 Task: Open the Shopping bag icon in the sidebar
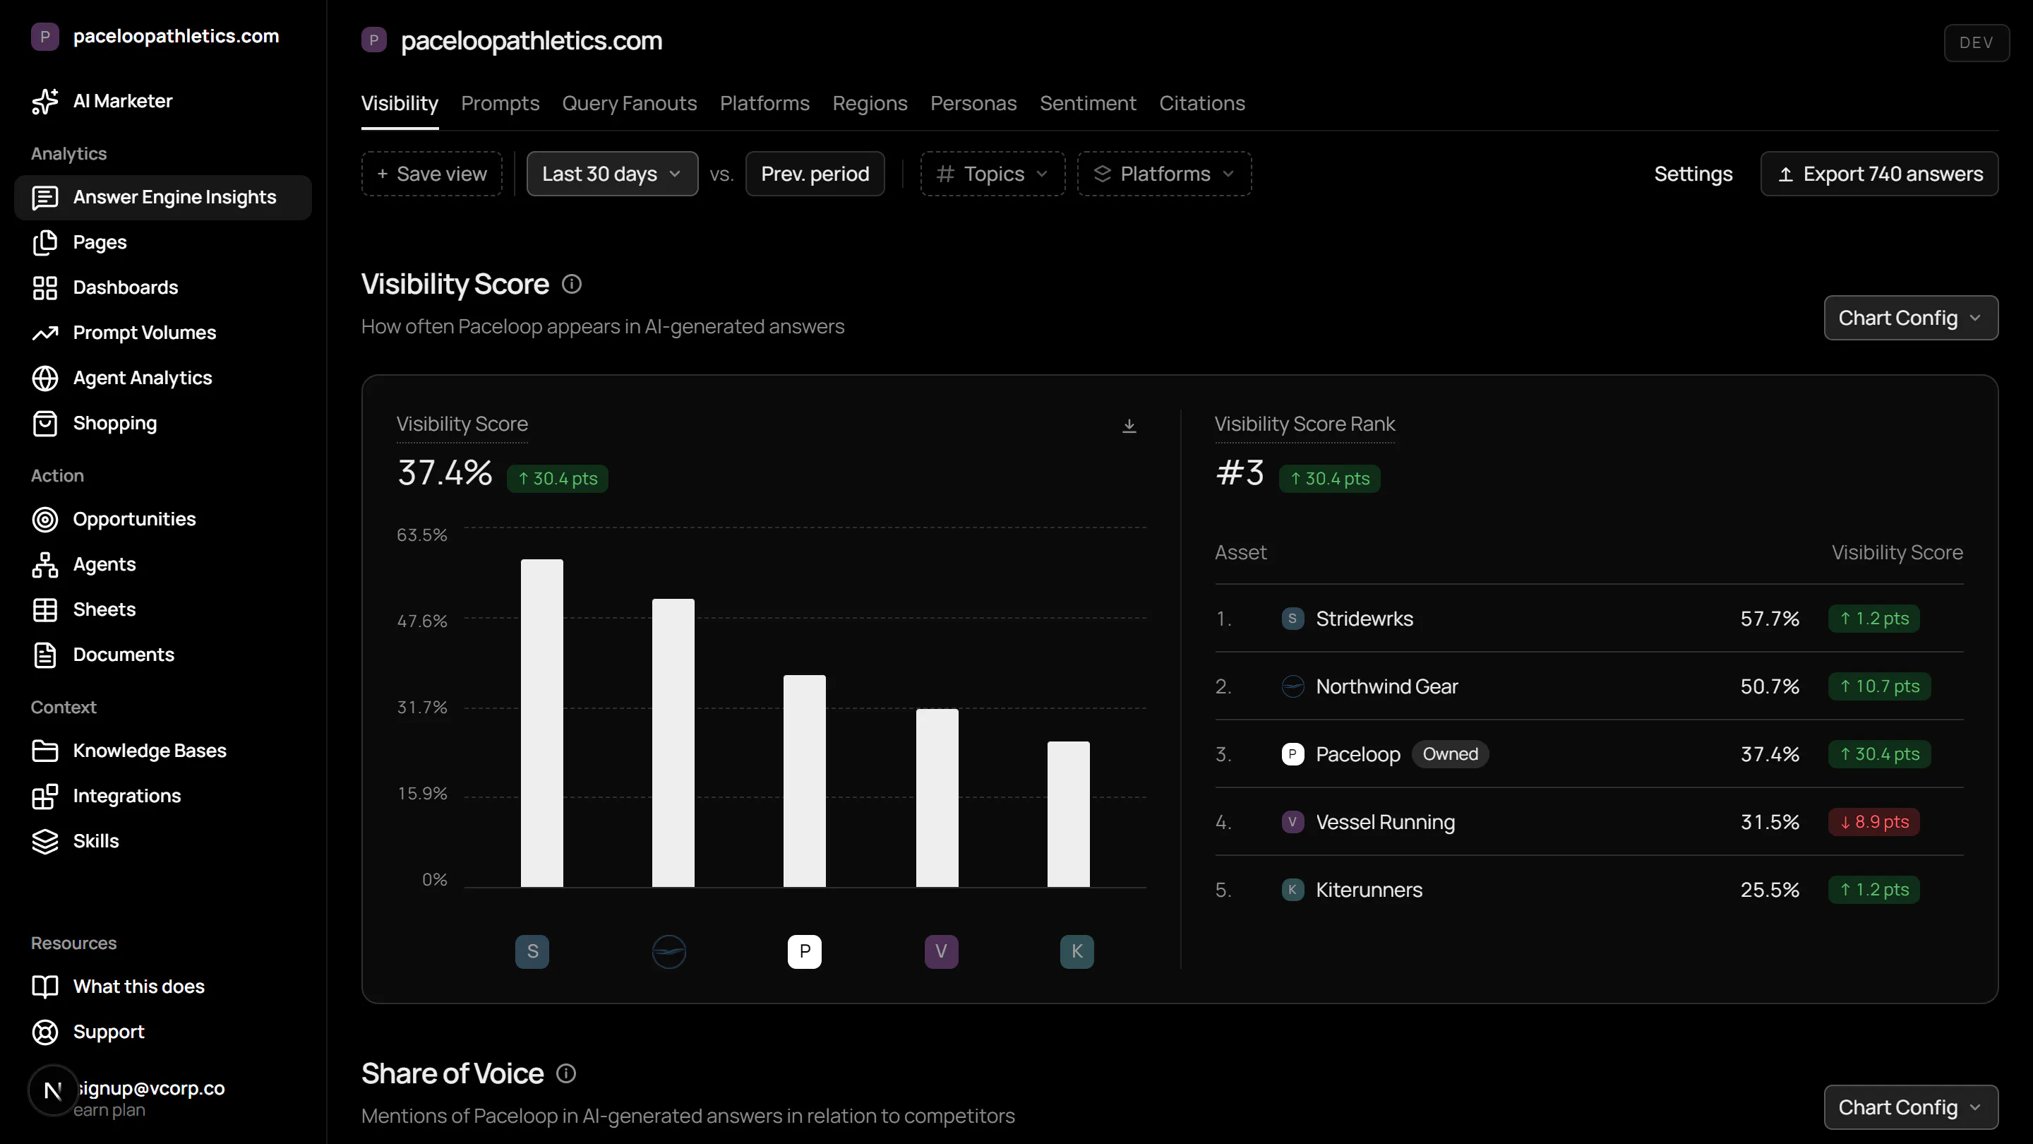click(x=45, y=423)
